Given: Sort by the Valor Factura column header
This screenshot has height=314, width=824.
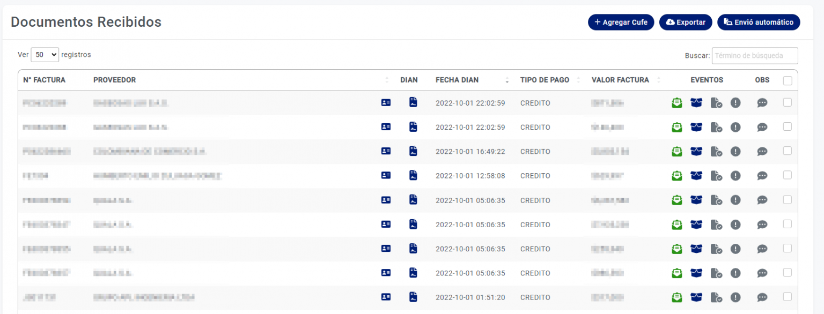Looking at the screenshot, I should click(x=620, y=80).
